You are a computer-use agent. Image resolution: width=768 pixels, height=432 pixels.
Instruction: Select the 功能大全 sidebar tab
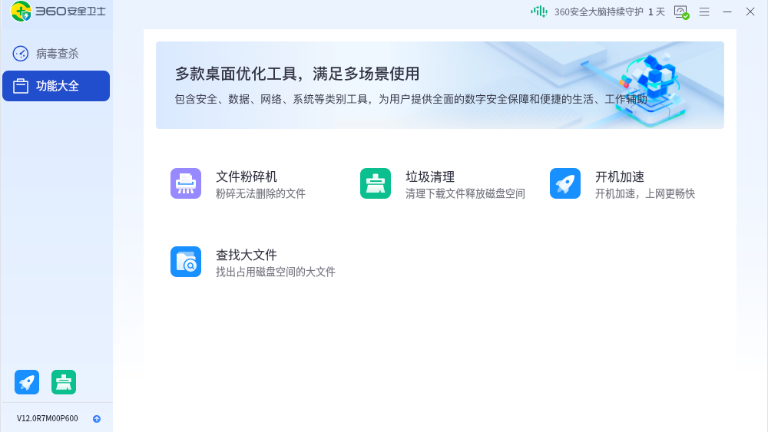coord(56,86)
